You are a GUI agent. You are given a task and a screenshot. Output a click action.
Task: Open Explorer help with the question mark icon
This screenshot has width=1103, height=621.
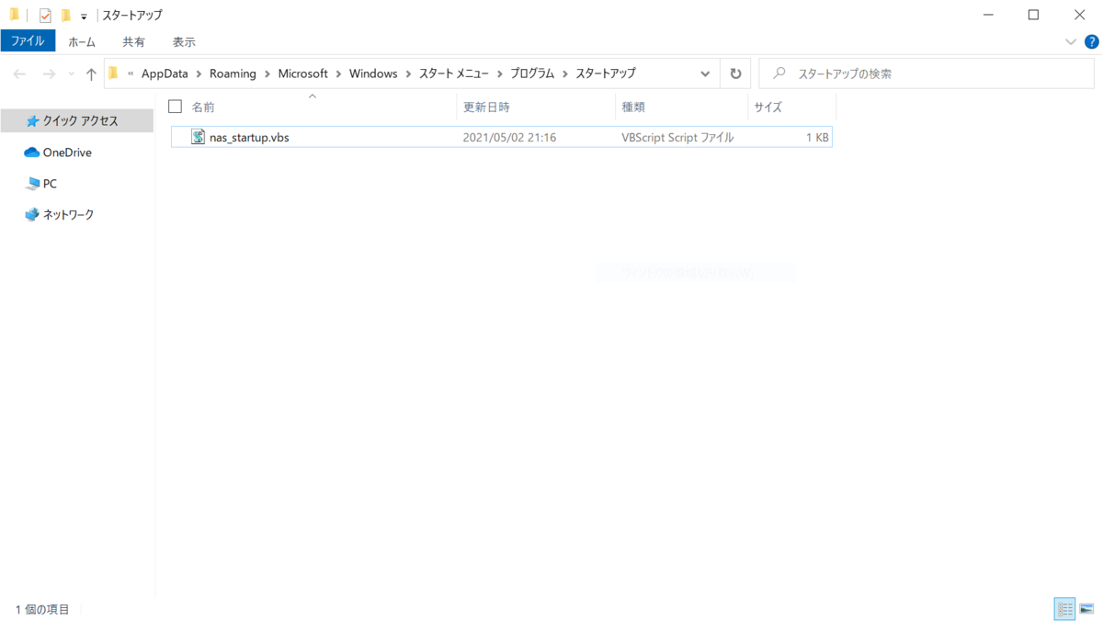click(1092, 40)
